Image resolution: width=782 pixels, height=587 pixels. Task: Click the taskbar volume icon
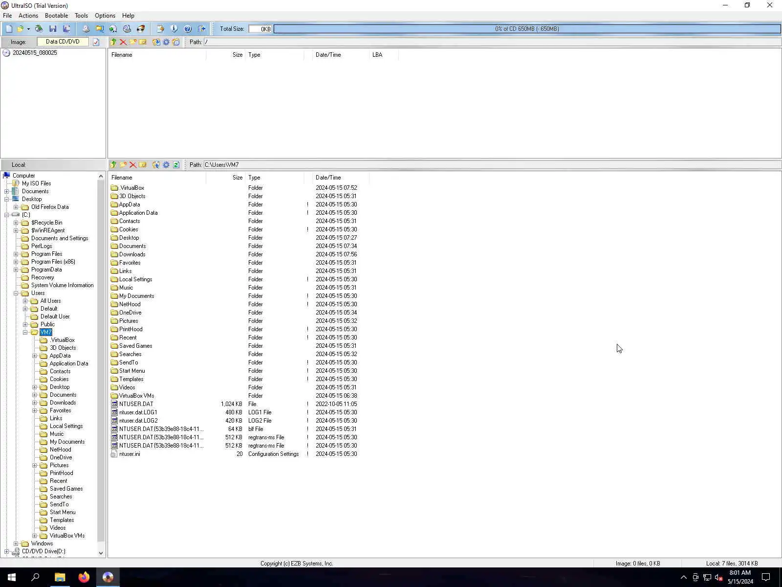point(719,578)
